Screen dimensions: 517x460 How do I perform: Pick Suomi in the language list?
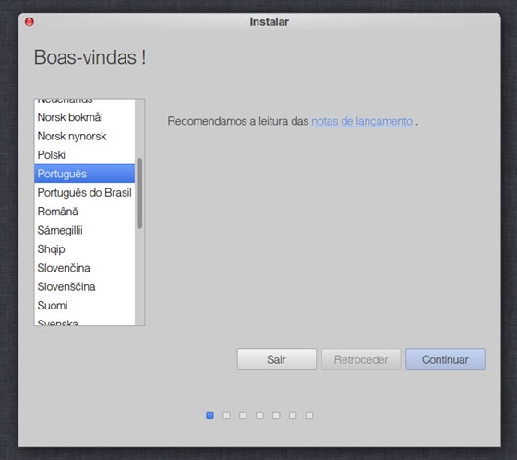tap(84, 305)
